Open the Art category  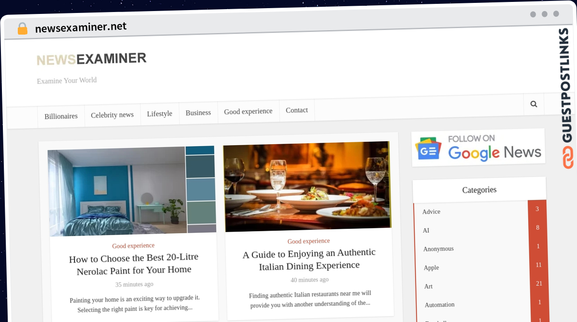[428, 286]
